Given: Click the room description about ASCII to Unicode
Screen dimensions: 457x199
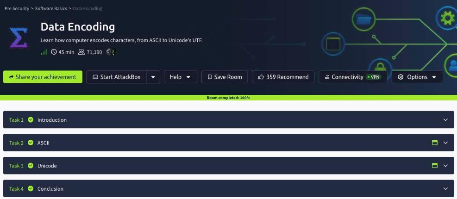Looking at the screenshot, I should click(x=121, y=40).
